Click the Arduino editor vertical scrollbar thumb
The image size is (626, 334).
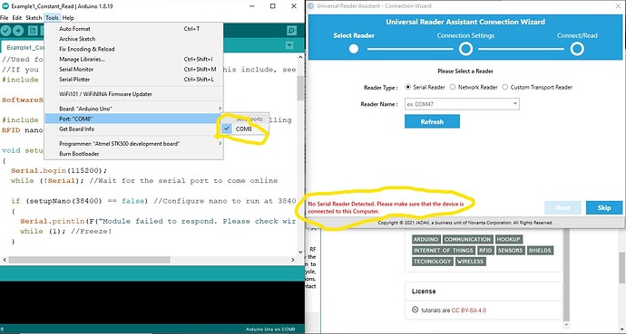[300, 88]
